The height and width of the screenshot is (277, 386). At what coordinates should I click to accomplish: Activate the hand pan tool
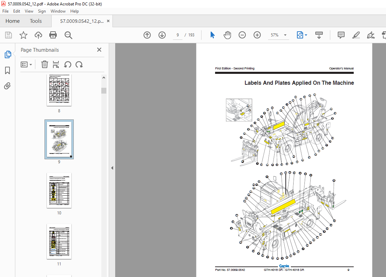pos(227,35)
